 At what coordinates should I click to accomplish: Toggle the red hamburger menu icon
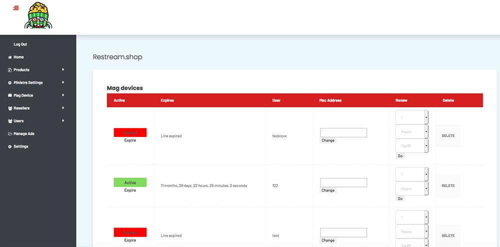click(x=15, y=8)
